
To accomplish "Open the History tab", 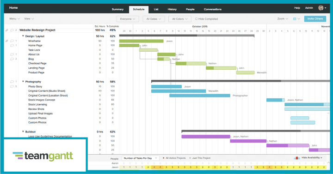I will click(x=172, y=9).
